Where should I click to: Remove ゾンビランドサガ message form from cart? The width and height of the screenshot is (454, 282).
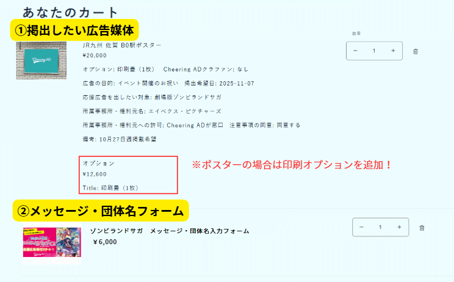click(422, 228)
